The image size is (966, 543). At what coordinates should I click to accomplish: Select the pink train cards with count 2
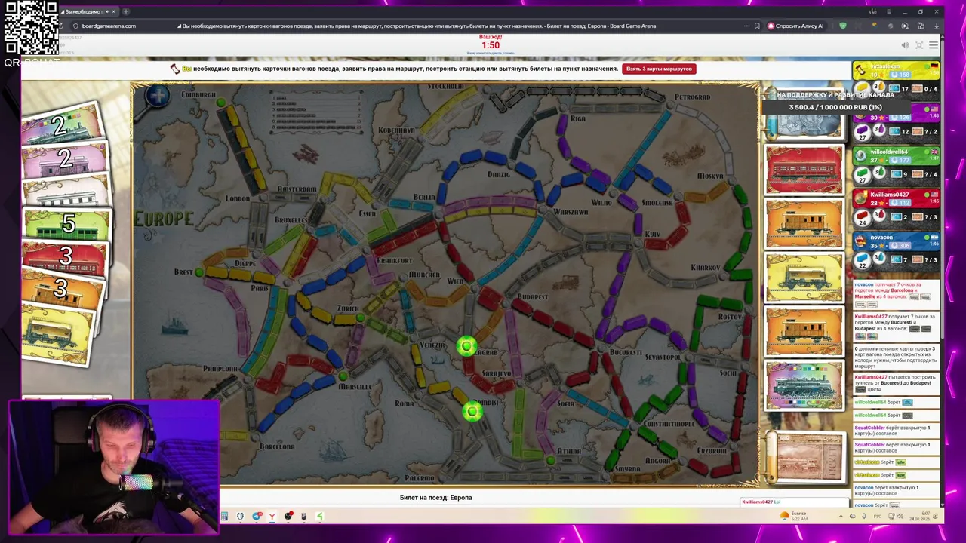point(64,159)
